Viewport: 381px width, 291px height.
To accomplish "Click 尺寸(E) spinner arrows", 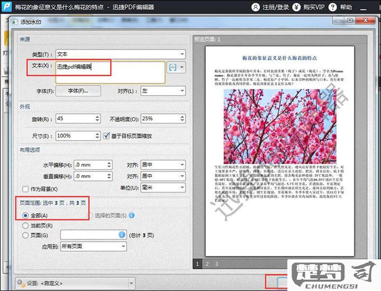I will (x=97, y=135).
